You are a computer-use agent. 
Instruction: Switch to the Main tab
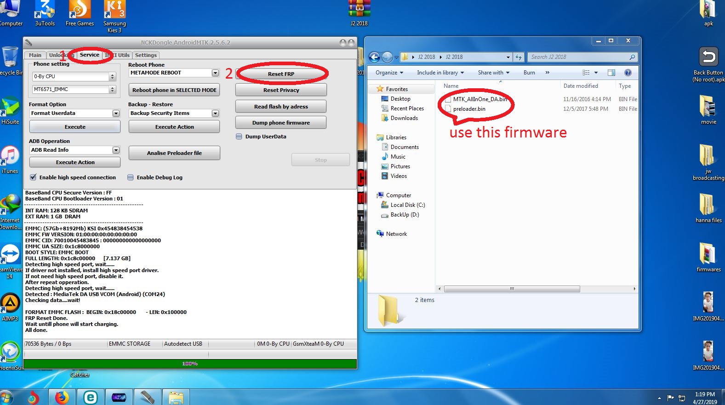tap(35, 55)
